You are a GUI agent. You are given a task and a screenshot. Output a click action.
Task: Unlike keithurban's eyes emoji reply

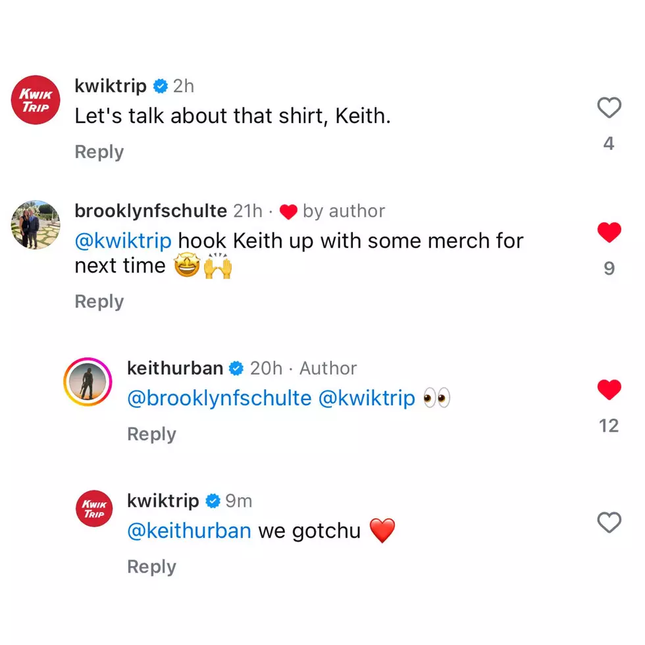click(x=609, y=390)
